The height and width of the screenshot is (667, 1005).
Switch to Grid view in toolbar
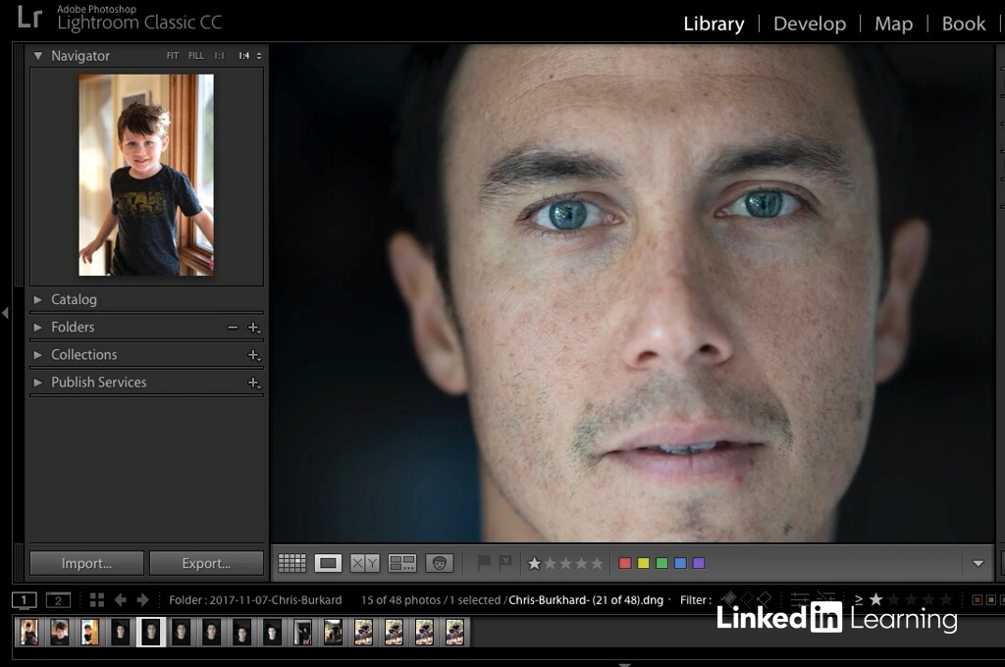point(291,563)
